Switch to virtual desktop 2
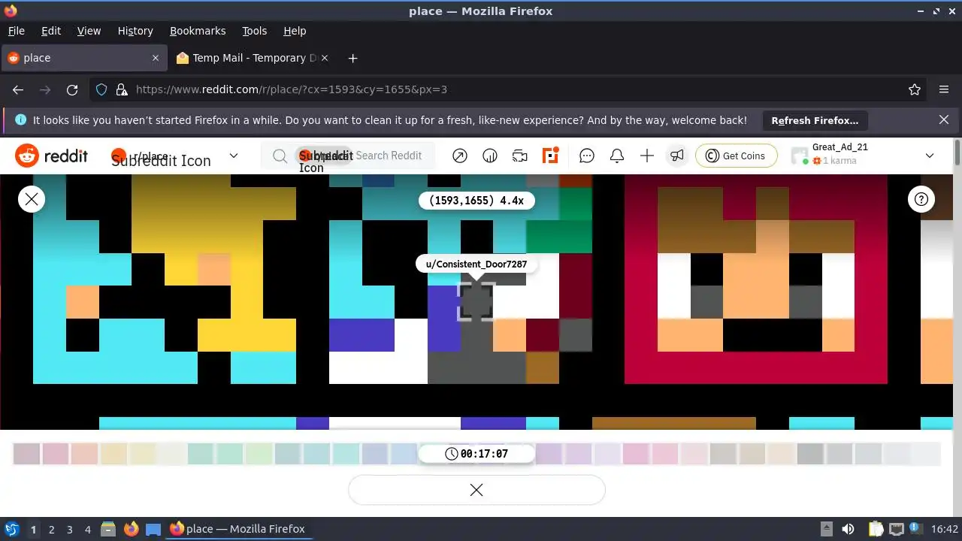This screenshot has width=962, height=541. pos(51,529)
